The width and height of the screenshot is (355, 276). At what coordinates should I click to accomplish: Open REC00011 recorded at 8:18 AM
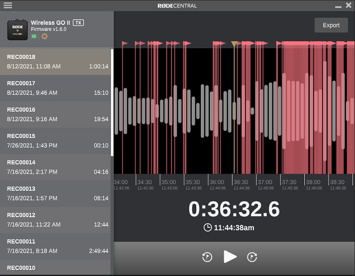(x=56, y=246)
